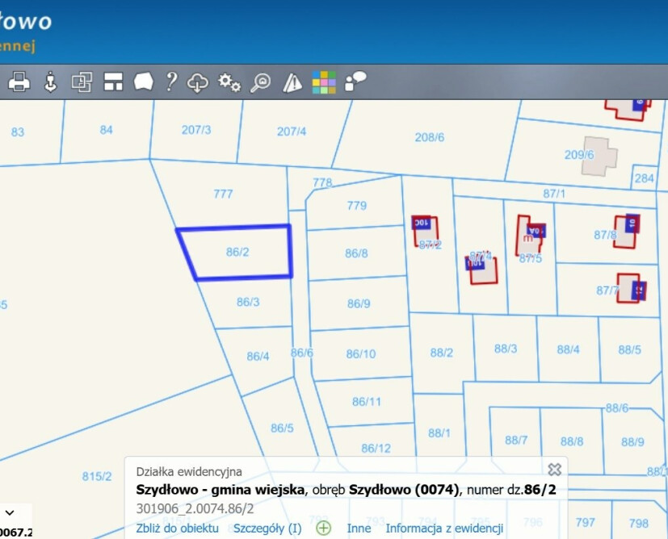The height and width of the screenshot is (539, 668).
Task: Click parcel label 88/4
Action: (x=568, y=349)
